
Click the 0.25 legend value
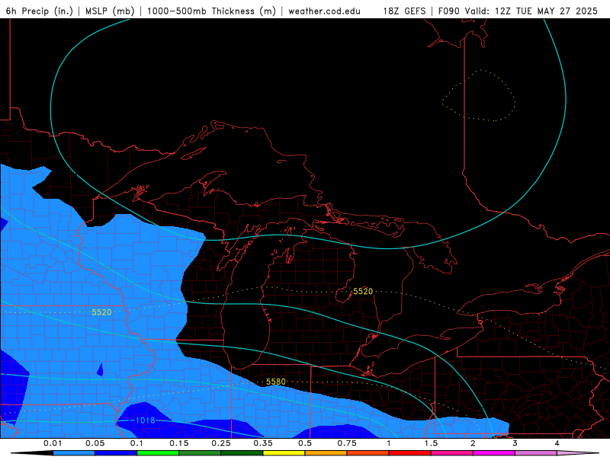click(221, 443)
